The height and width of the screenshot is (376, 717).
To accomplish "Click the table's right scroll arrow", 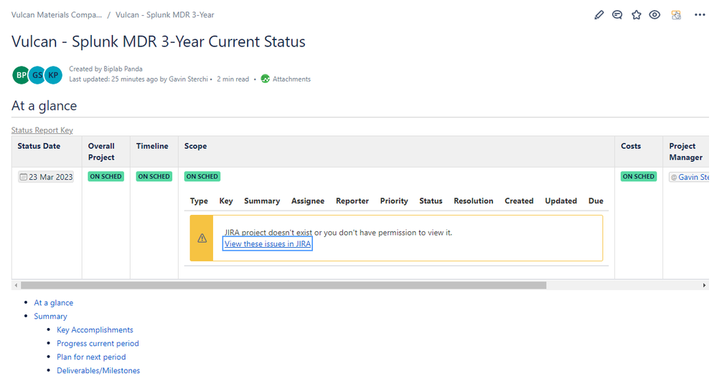I will (704, 285).
